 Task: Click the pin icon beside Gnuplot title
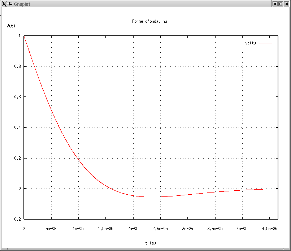[x=11, y=4]
